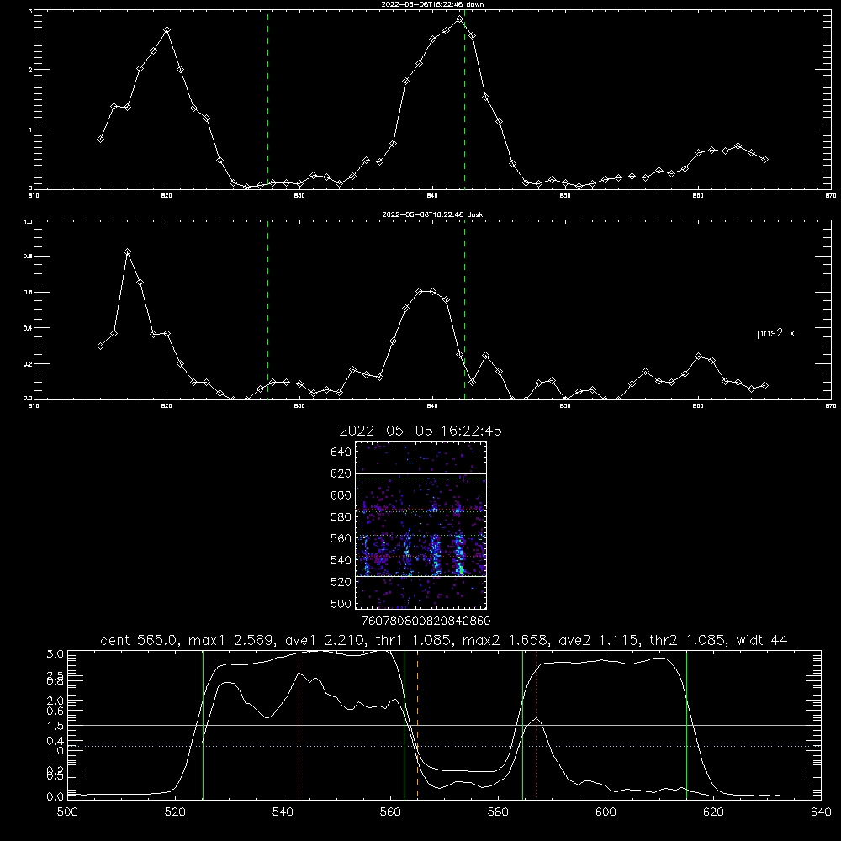Click the '560' x-axis label of bottom plot
The height and width of the screenshot is (841, 841).
[390, 812]
